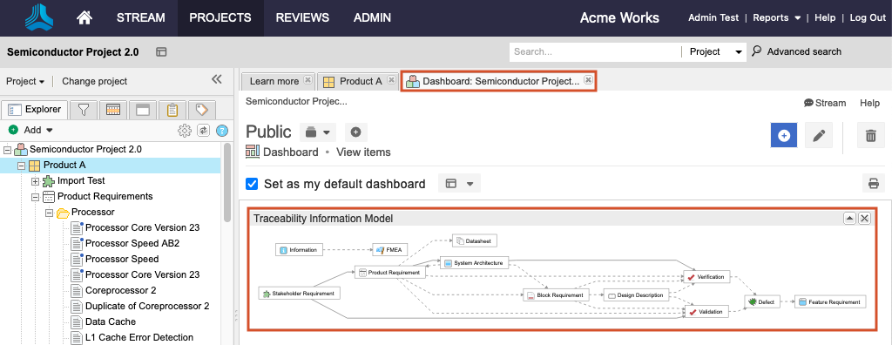
Task: Collapse the Product Requirements tree node
Action: click(35, 196)
